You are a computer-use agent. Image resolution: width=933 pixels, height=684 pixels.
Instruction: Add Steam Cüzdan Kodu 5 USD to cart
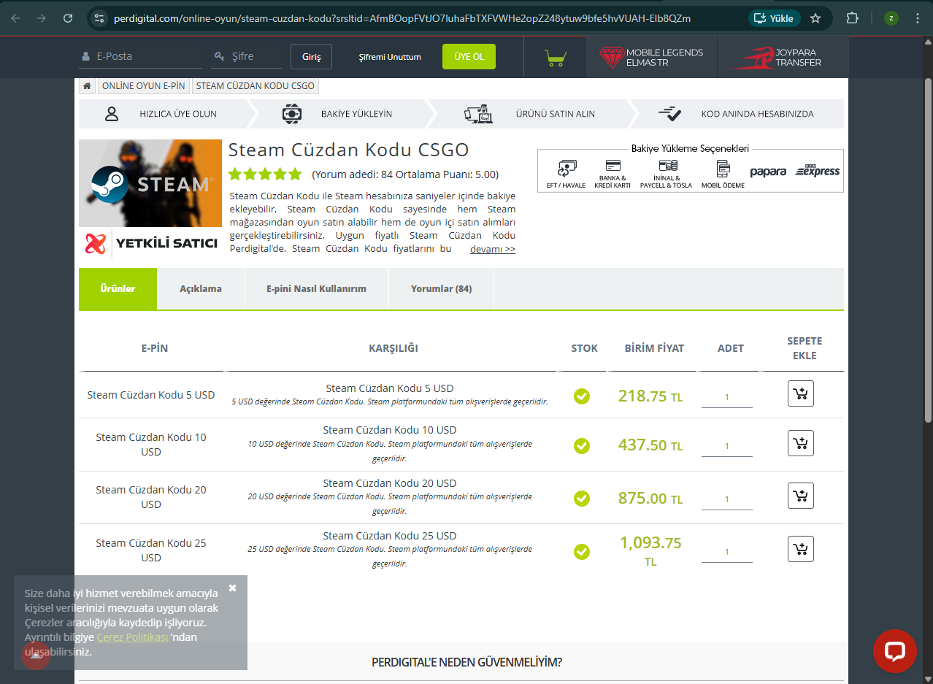tap(801, 394)
